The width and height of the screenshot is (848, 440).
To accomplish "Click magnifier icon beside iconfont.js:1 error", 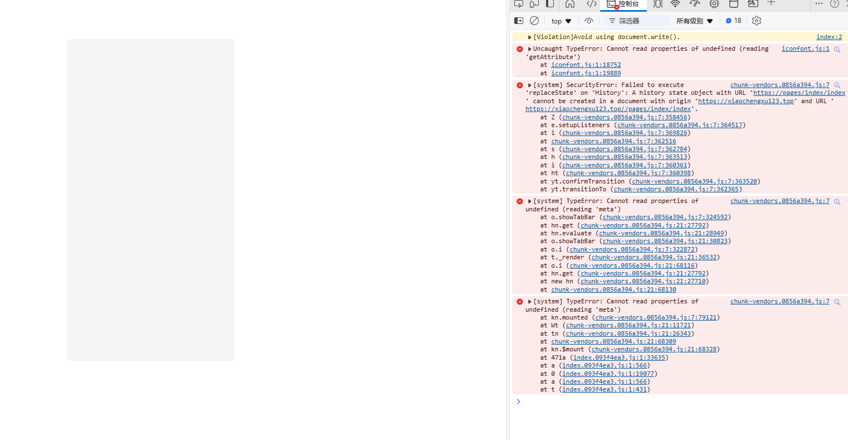I will coord(837,49).
